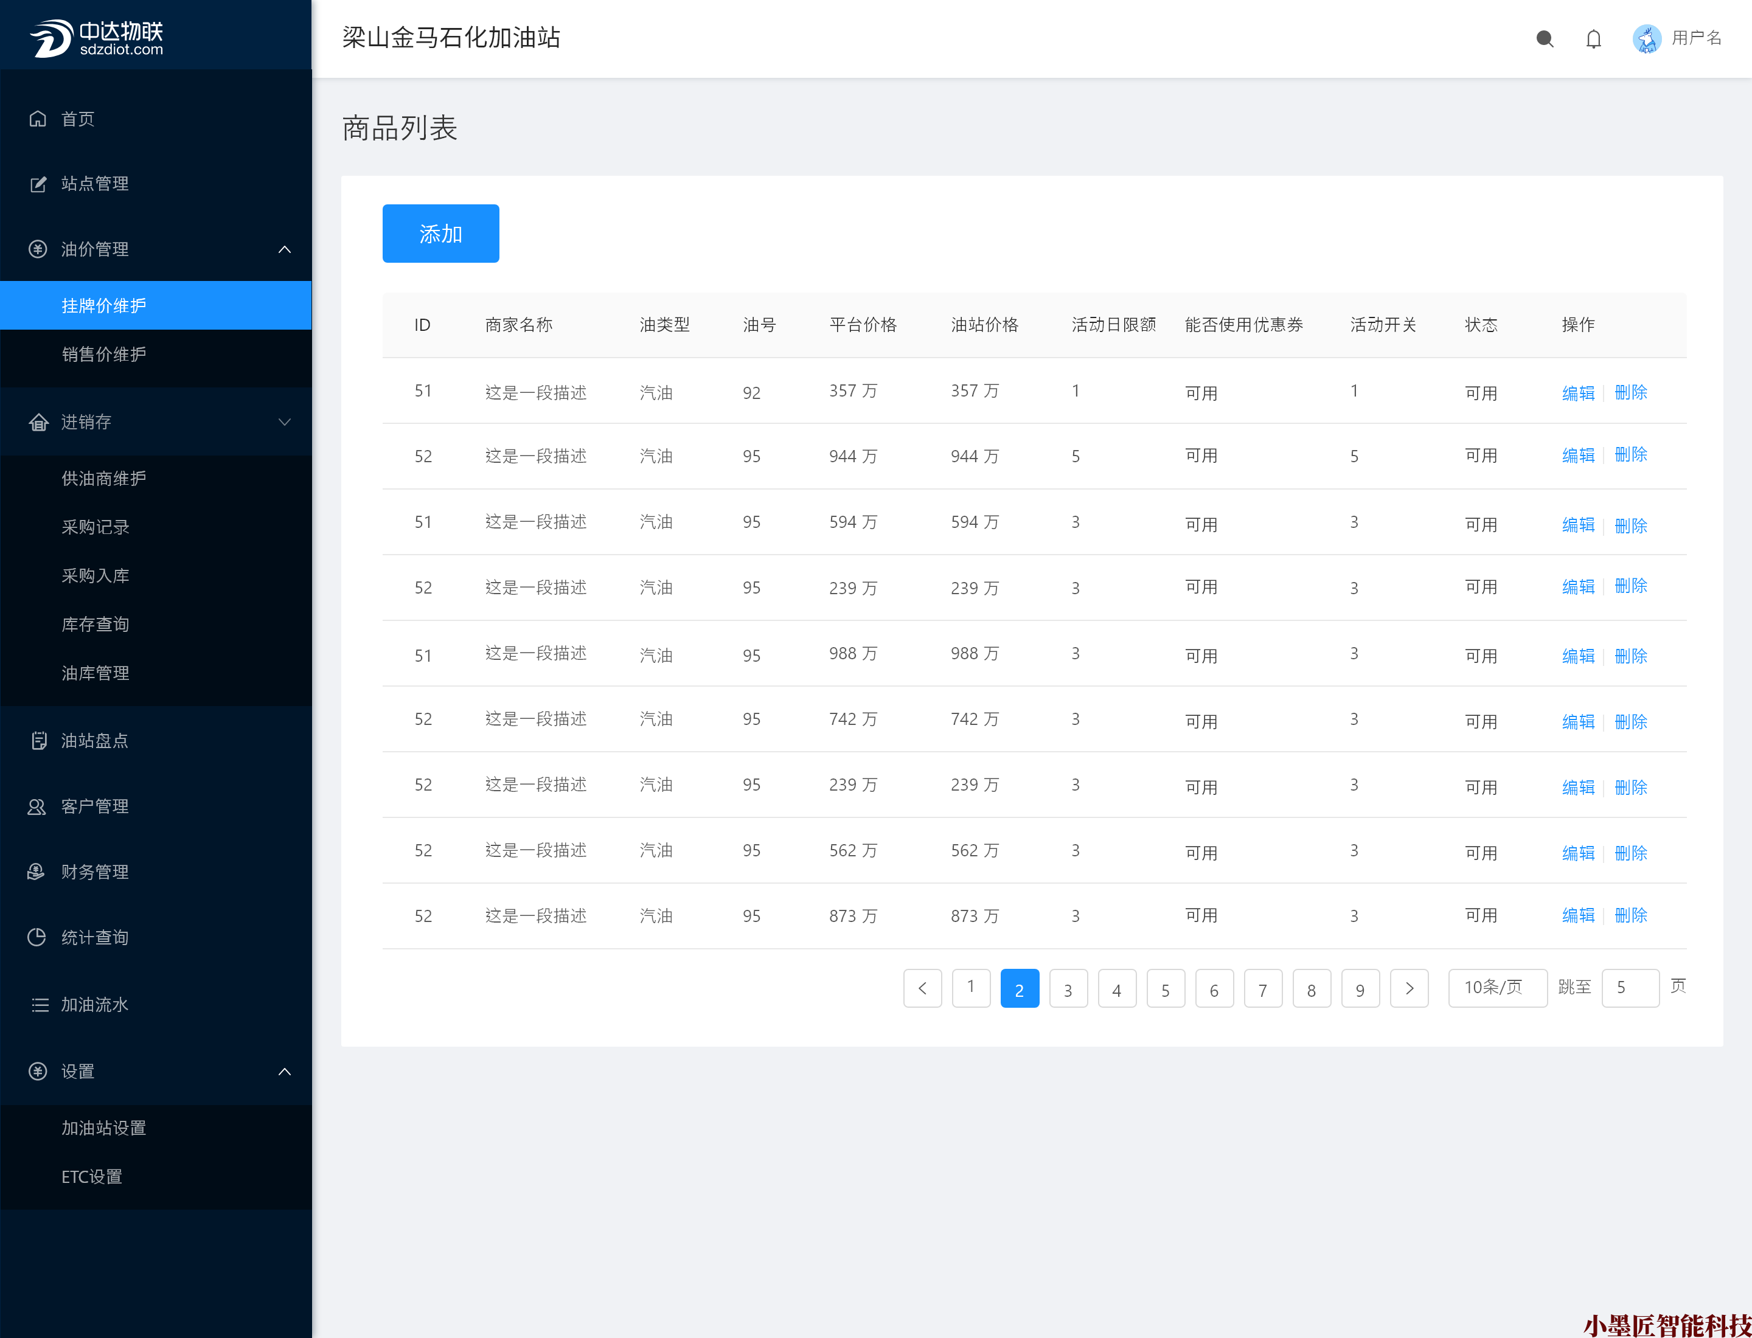Image resolution: width=1752 pixels, height=1338 pixels.
Task: Click the 统计查询 pie chart icon
Action: (38, 937)
